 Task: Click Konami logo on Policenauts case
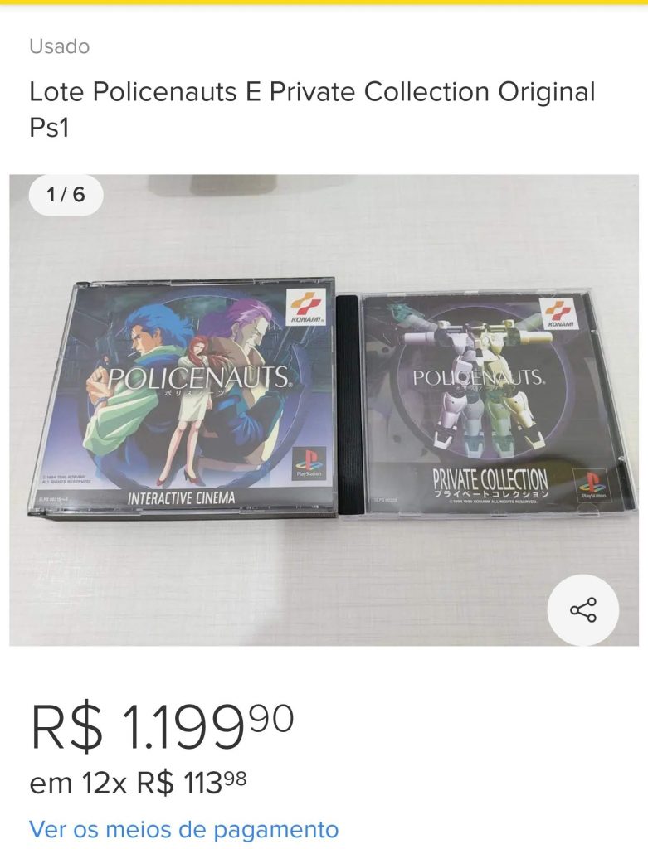point(307,307)
